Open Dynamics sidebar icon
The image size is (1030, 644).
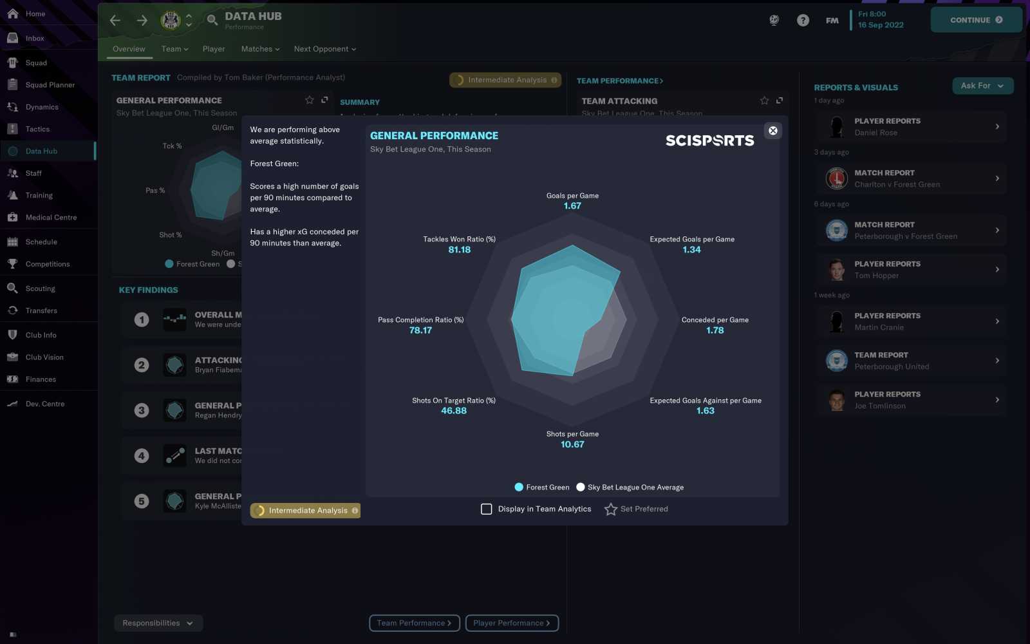pos(12,107)
